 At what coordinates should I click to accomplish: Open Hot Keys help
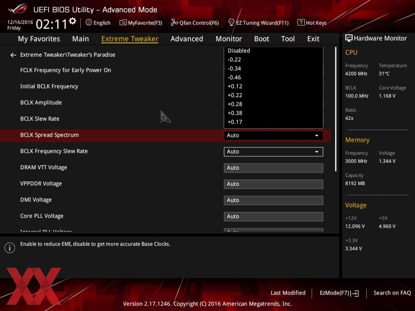[312, 23]
